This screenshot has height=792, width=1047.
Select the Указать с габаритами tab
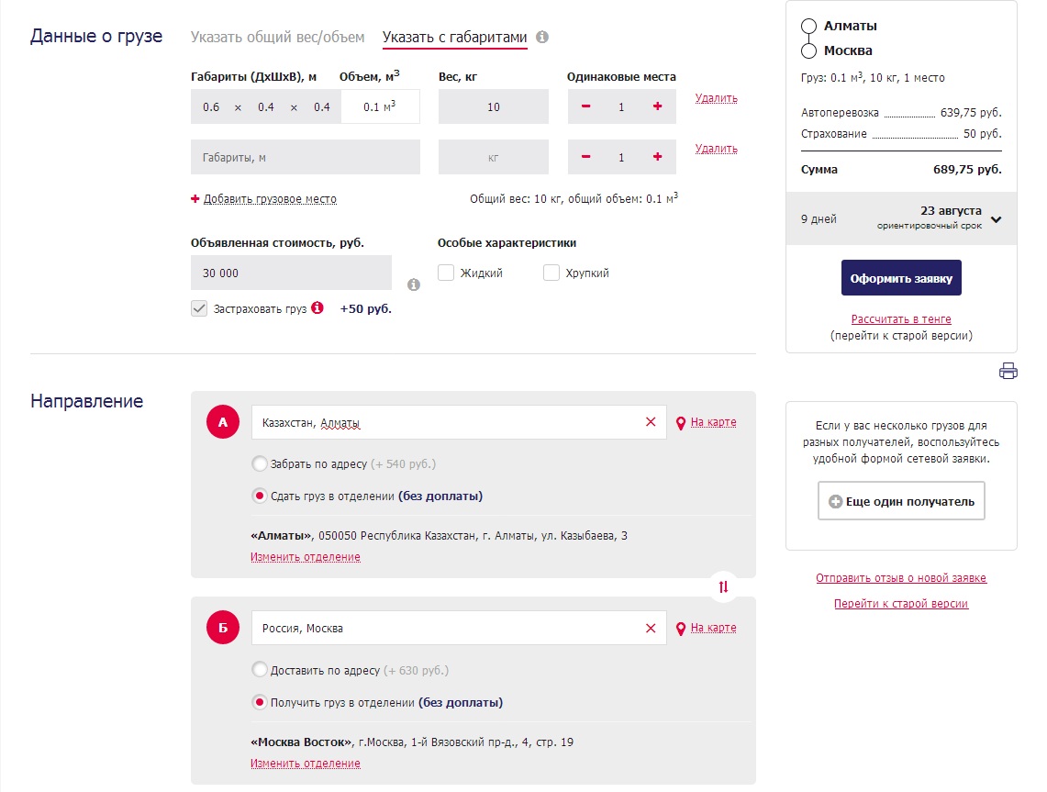click(454, 38)
